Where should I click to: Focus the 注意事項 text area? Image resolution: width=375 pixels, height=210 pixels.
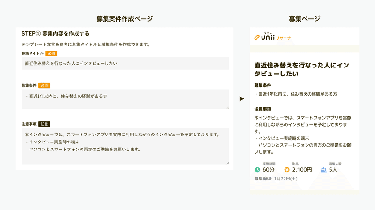point(125,146)
